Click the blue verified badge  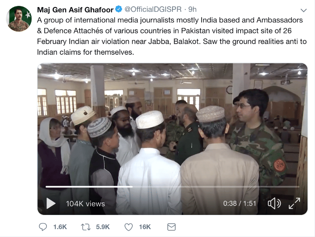119,9
